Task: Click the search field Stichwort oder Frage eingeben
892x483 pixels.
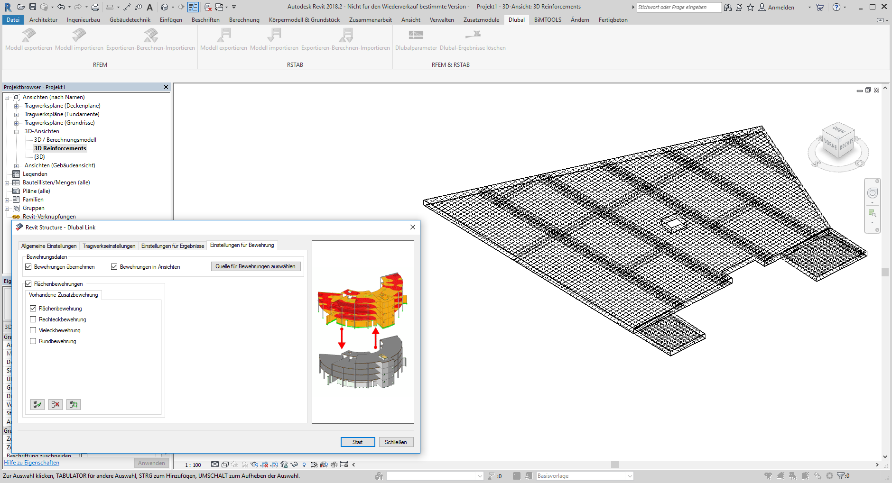Action: [679, 7]
